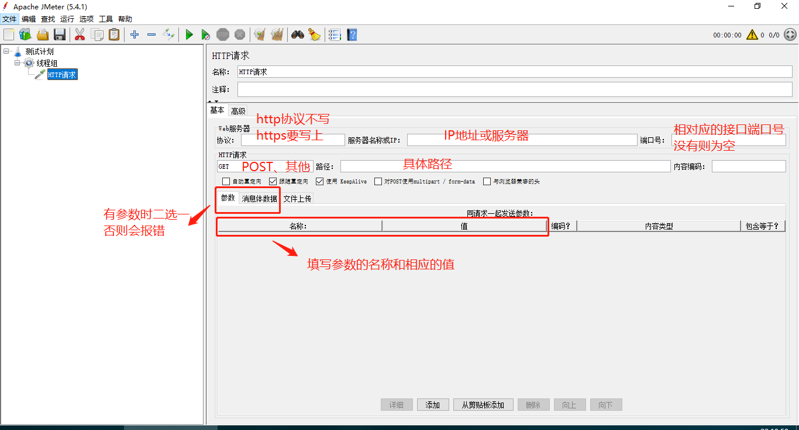Enable the 自动重定向 checkbox

pyautogui.click(x=226, y=182)
